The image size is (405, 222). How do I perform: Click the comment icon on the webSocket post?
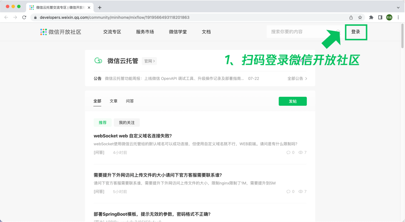288,152
